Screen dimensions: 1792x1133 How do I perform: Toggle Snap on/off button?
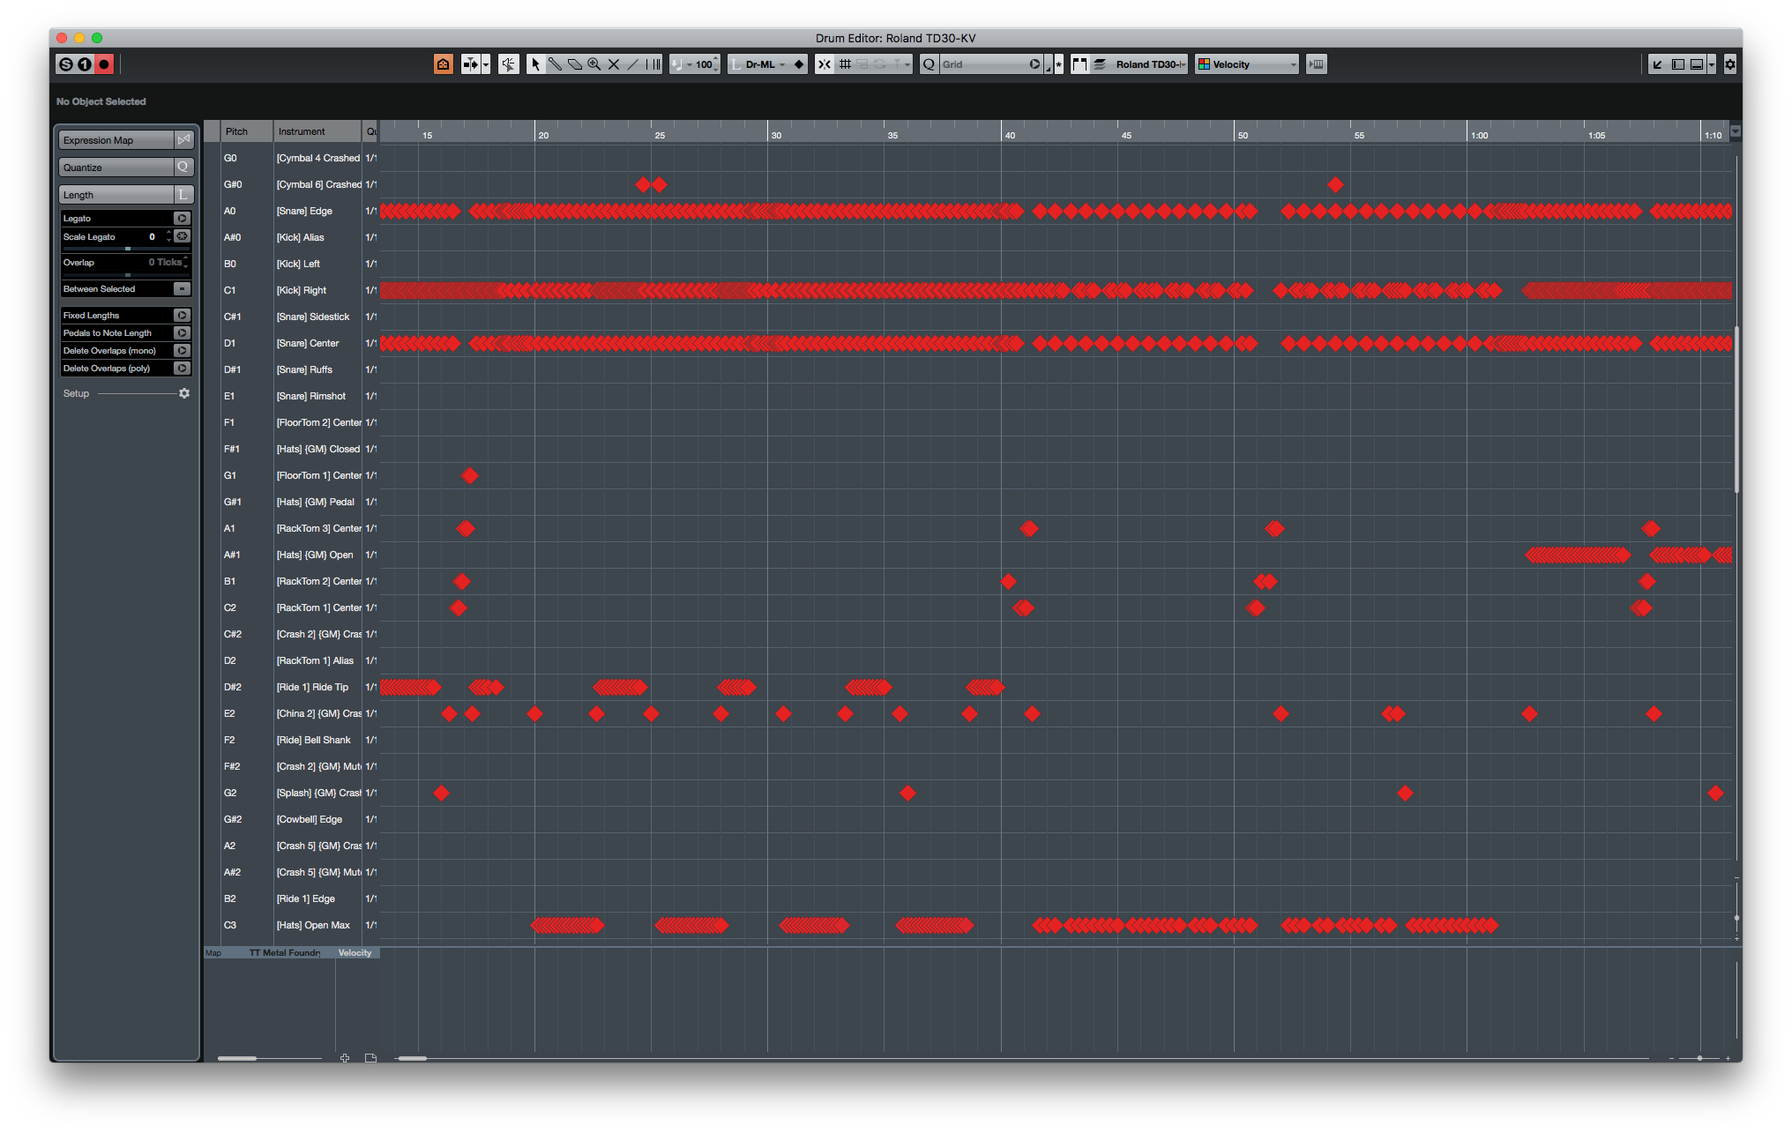[825, 64]
